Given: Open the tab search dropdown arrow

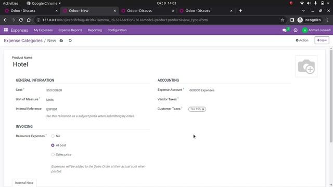Looking at the screenshot, I should 303,10.
